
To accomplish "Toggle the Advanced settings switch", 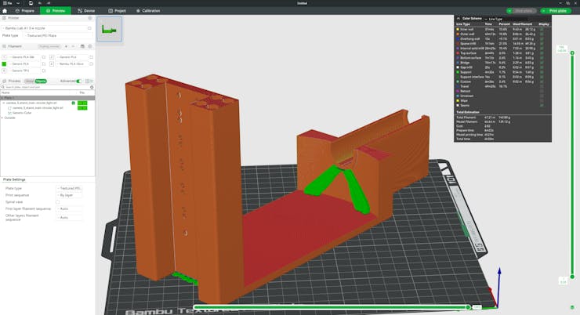I will point(79,81).
